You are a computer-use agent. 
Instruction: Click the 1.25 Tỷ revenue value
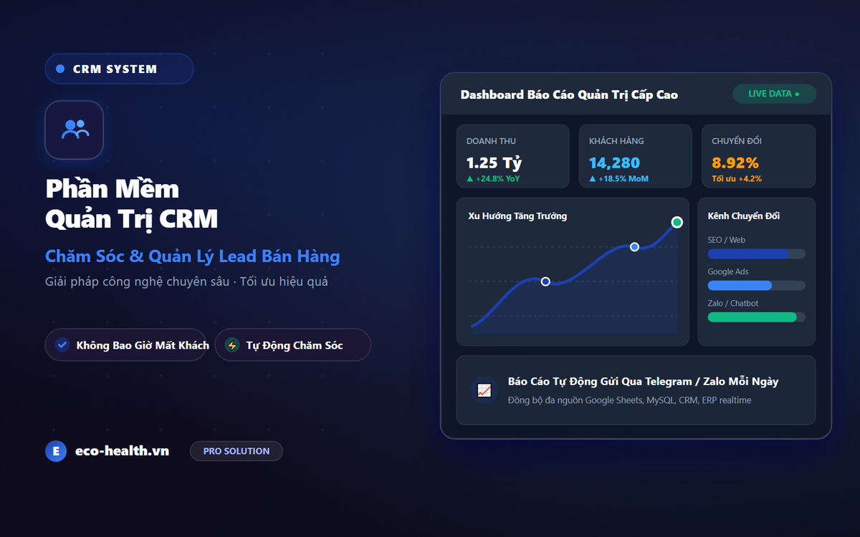click(494, 163)
